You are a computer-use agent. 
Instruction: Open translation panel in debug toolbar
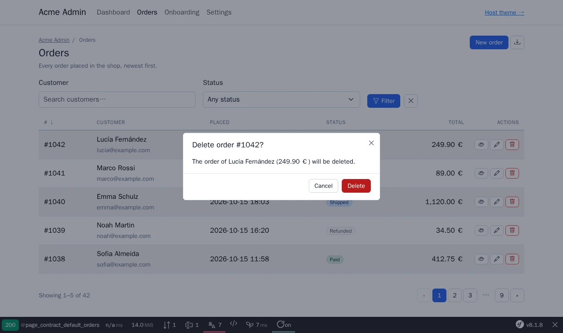[215, 325]
